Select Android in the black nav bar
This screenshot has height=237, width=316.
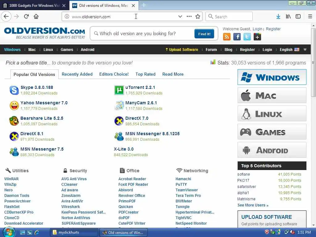[x=87, y=50]
